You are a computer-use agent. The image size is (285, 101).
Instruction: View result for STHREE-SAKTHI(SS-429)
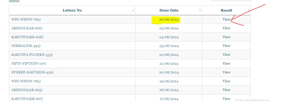227,72
